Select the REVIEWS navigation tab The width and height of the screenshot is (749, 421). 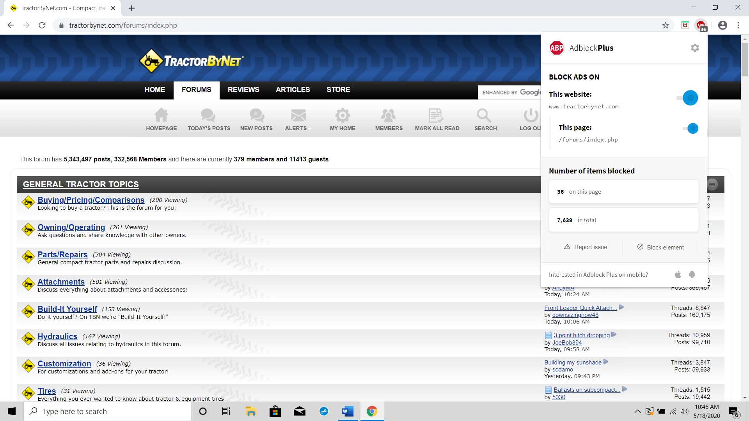[x=243, y=90]
